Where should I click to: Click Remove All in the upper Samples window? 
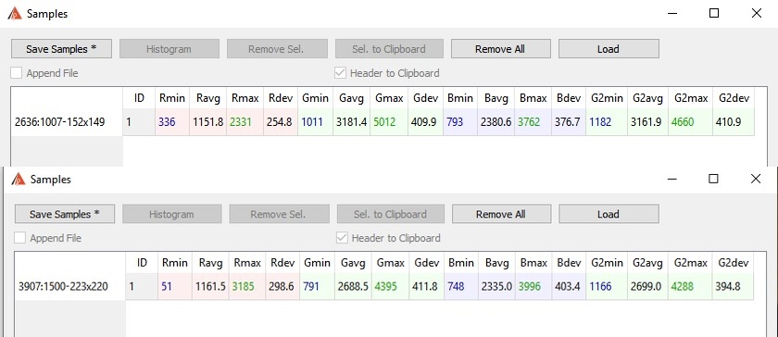pos(500,49)
